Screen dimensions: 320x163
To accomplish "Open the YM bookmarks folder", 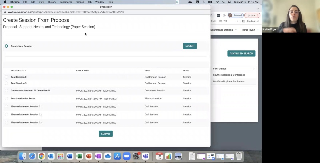I will pos(223,21).
